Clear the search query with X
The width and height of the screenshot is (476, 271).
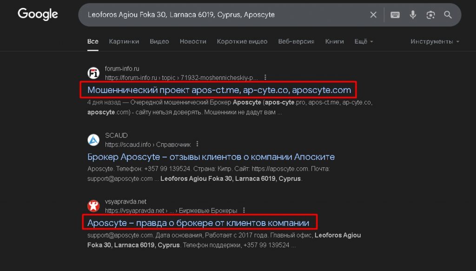373,14
